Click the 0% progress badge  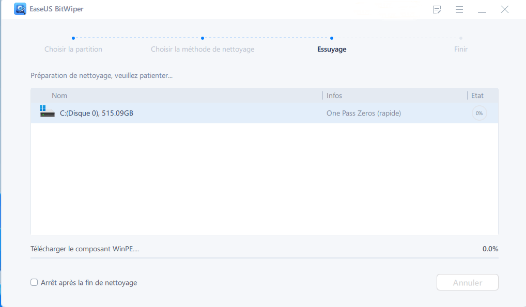pos(479,113)
